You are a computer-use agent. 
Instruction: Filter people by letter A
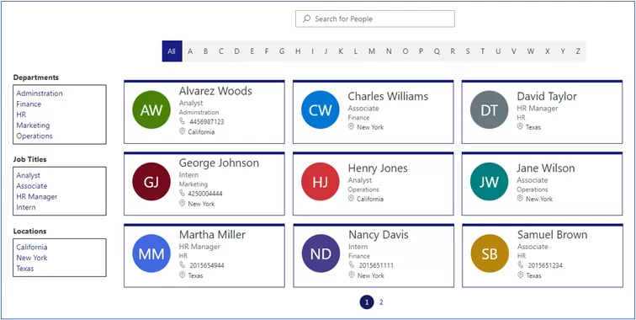190,51
